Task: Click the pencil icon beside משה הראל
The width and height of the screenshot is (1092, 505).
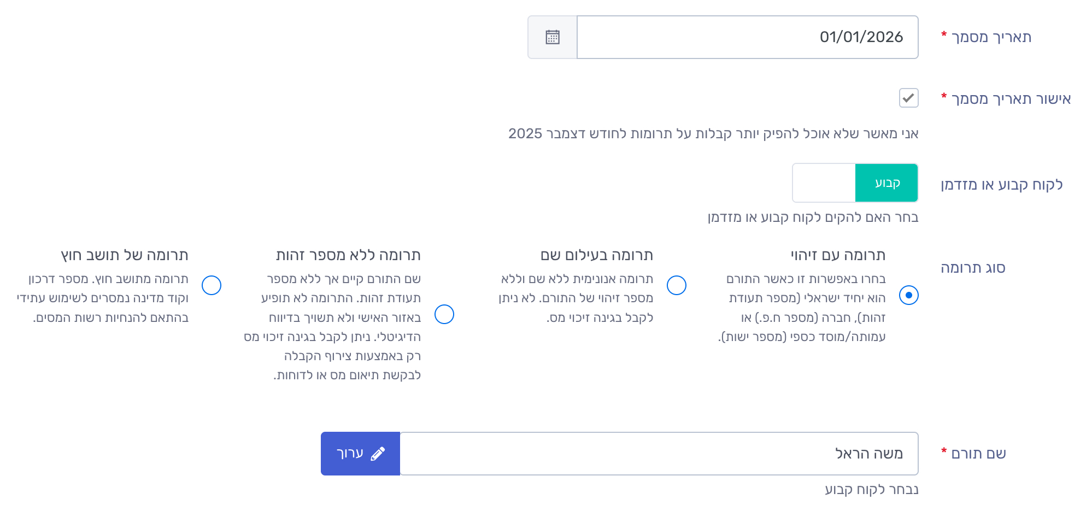Action: 377,454
